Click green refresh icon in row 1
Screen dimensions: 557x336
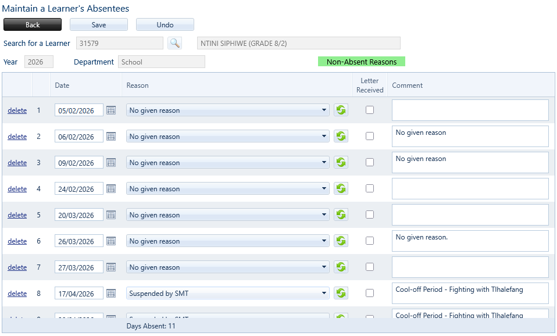click(x=341, y=110)
